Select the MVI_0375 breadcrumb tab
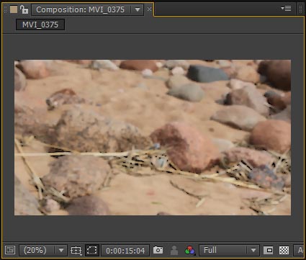The width and height of the screenshot is (306, 260). pos(40,24)
